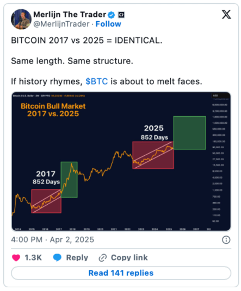The image size is (241, 291).
Task: Click the blue reply bubble icon
Action: click(57, 257)
